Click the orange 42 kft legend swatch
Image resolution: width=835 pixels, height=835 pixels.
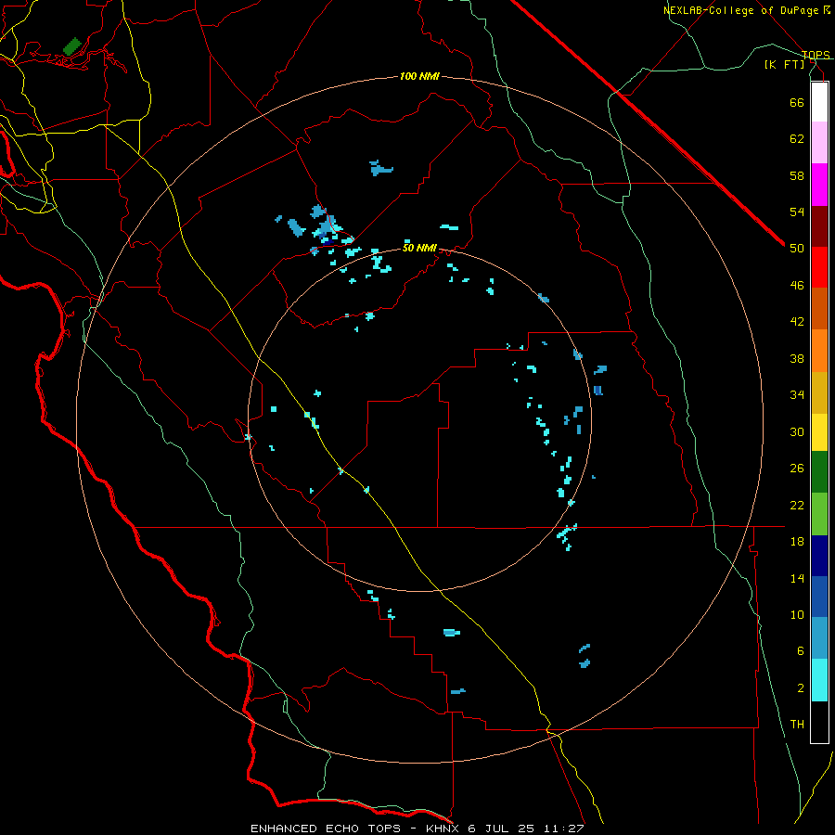819,351
